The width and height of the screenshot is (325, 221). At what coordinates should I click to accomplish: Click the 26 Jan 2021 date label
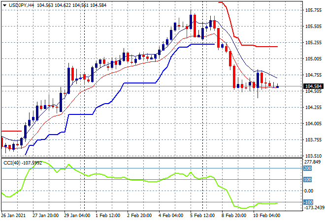pos(13,216)
